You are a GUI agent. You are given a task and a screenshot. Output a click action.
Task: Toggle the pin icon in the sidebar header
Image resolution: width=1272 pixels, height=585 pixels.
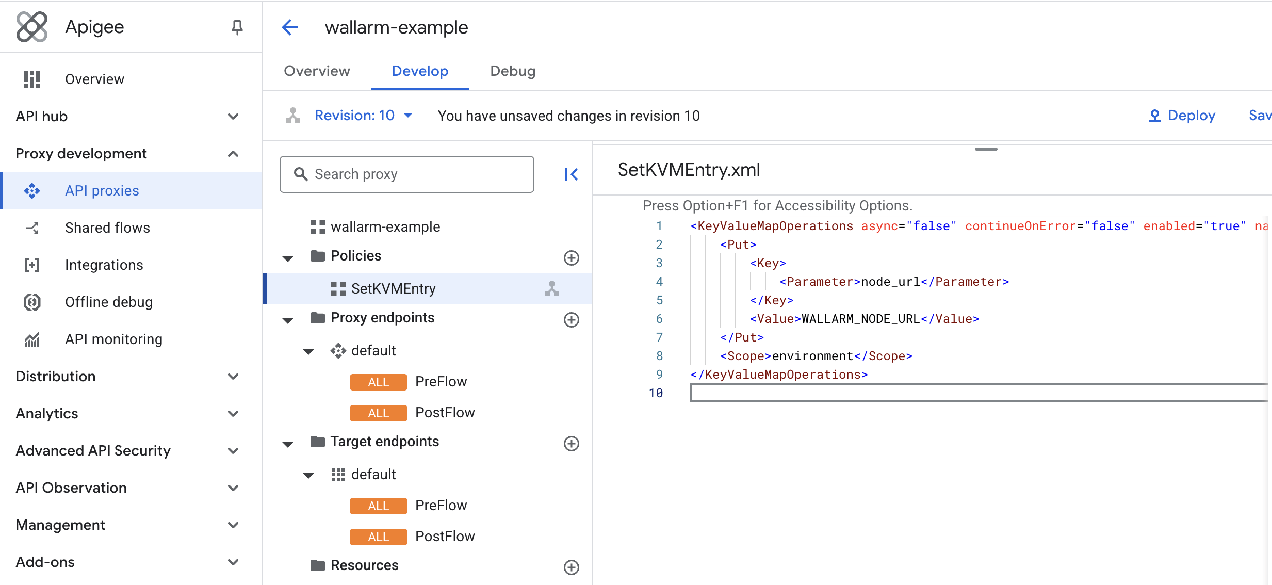(237, 27)
